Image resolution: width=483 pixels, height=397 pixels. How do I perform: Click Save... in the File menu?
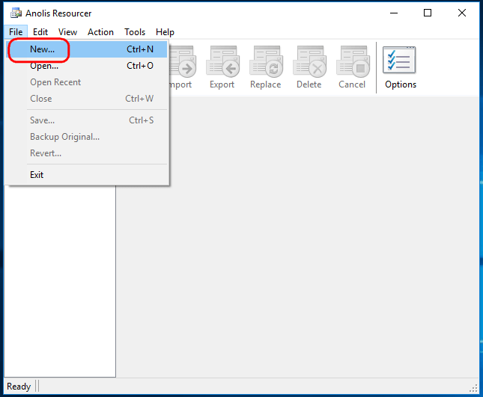click(x=87, y=120)
